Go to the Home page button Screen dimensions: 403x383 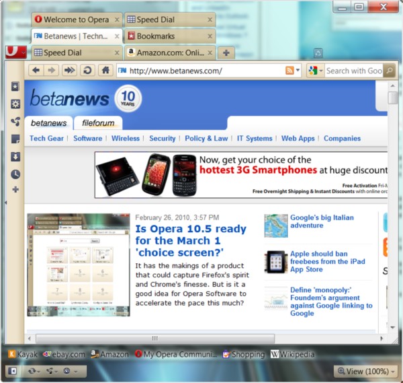click(x=105, y=70)
